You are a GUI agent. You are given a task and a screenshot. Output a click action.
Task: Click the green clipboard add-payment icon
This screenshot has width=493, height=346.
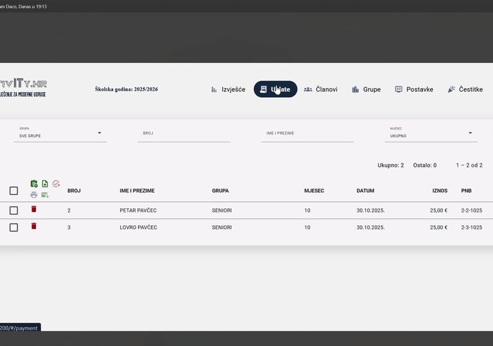(x=34, y=184)
